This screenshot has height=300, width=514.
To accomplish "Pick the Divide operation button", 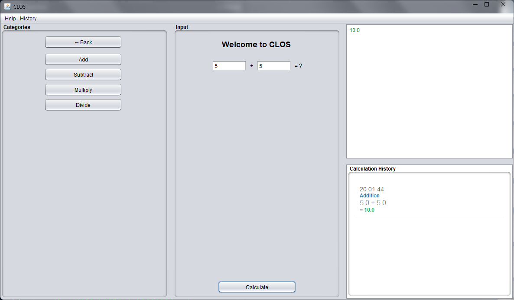I will click(x=83, y=105).
